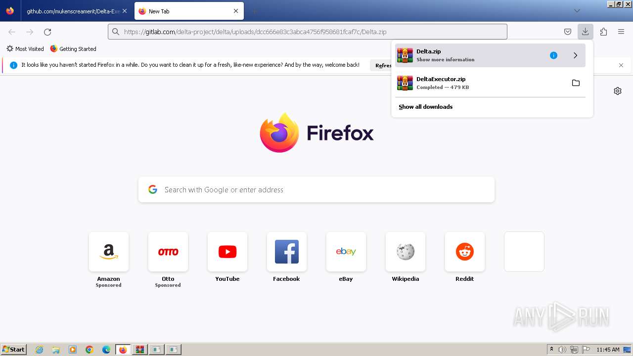Screen dimensions: 633x356
Task: Open Windows Media Player from taskbar
Action: click(x=73, y=350)
